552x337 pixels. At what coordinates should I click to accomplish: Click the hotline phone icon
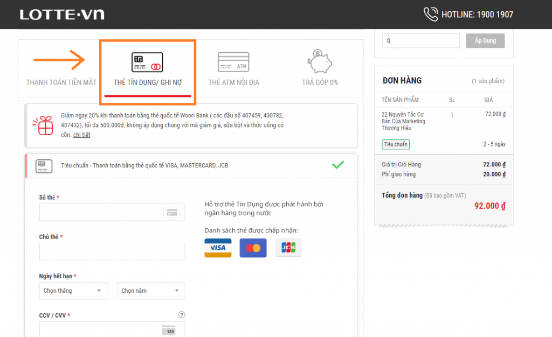coord(431,15)
